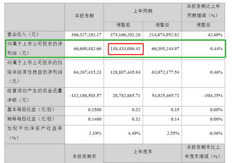The height and width of the screenshot is (163, 233).
Task: Select value 66,395,244.97
Action: pyautogui.click(x=165, y=49)
